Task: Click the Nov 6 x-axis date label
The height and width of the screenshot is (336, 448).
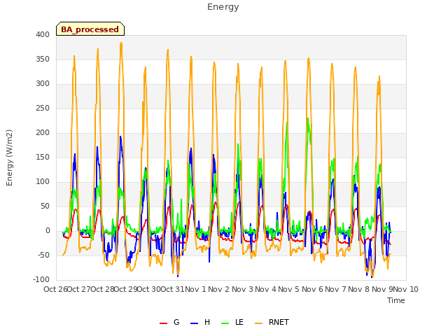Action: [312, 289]
